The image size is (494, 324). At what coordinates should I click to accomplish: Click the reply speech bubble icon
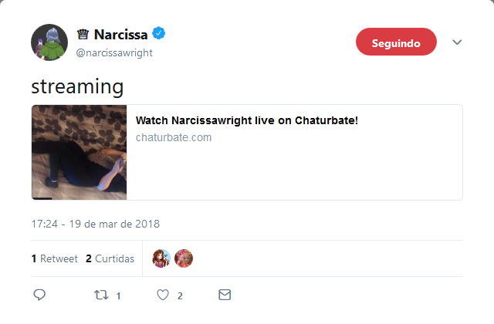click(x=39, y=295)
